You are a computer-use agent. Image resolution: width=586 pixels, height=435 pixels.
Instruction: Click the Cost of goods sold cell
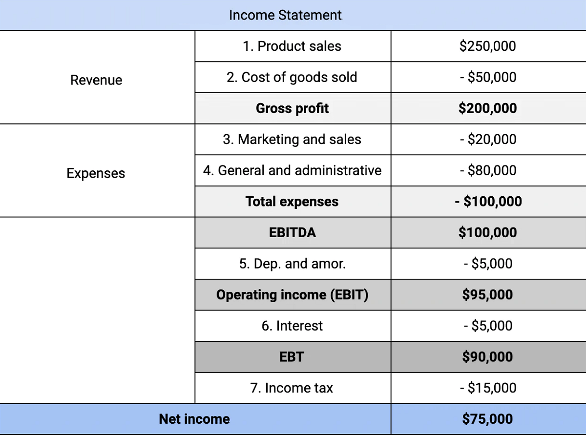click(x=293, y=77)
